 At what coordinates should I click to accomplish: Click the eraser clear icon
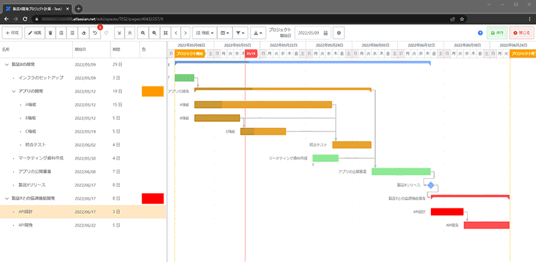(84, 34)
